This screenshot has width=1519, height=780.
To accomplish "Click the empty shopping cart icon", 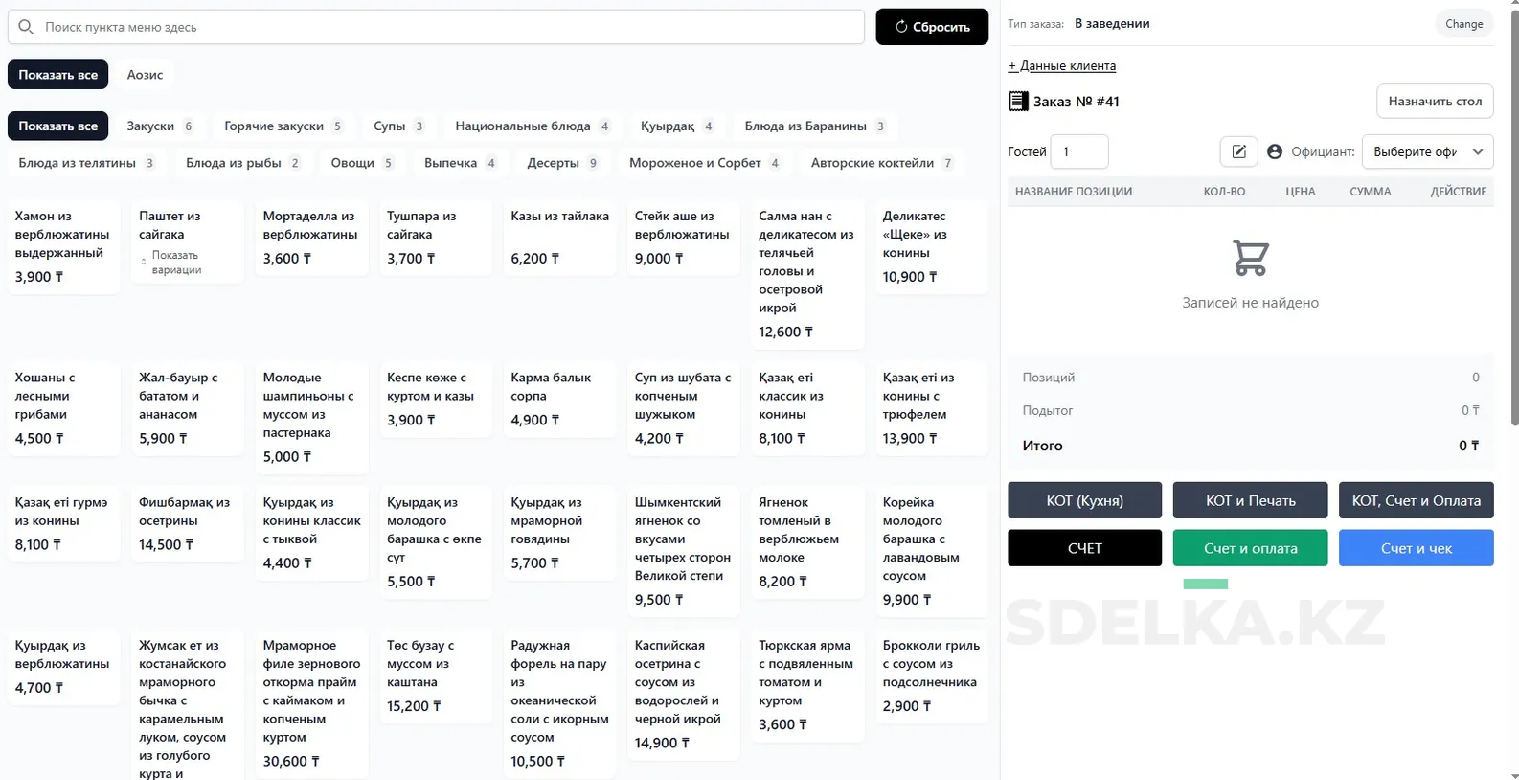I will pyautogui.click(x=1250, y=258).
